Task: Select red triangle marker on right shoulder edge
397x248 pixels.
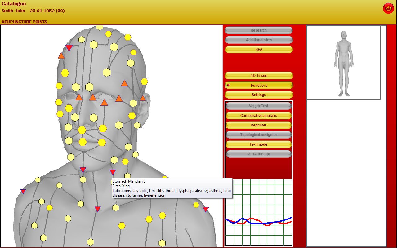Action: [206, 210]
